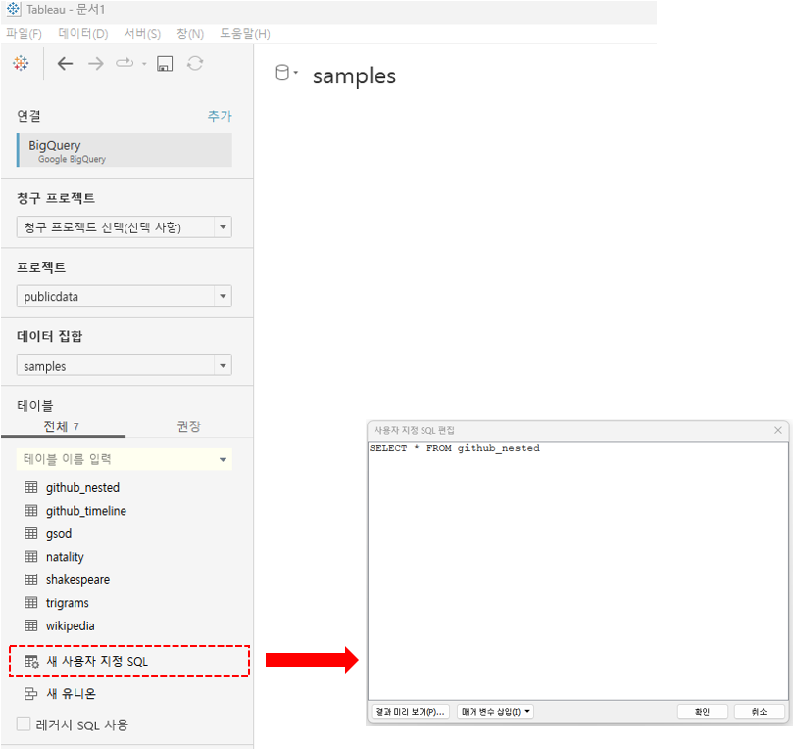Open the 매개 변수 삽입 dropdown button
Screen dimensions: 799x749
pos(495,712)
